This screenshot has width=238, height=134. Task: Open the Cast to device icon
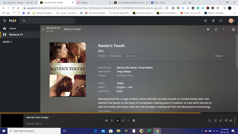coord(221,21)
